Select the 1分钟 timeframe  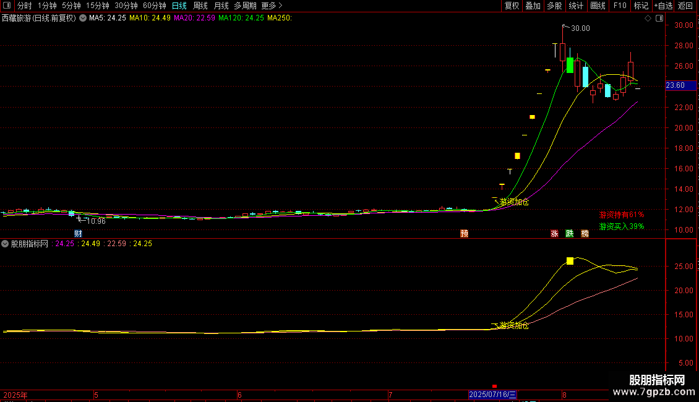[47, 6]
